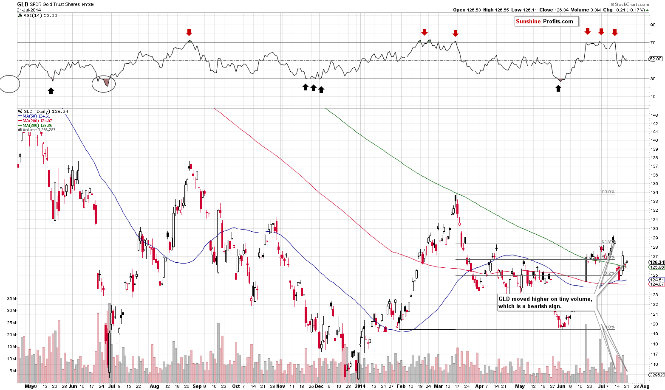Screen dimensions: 665x390
Task: Click the NYSE exchange label
Action: point(87,4)
